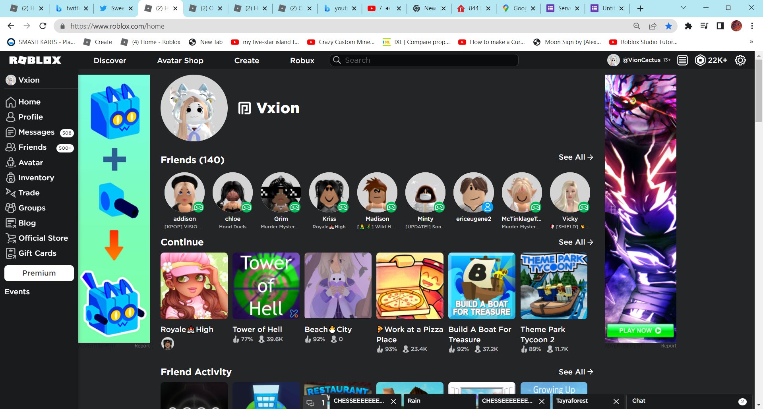Open friend Minty's avatar
763x409 pixels.
(x=425, y=192)
